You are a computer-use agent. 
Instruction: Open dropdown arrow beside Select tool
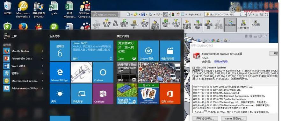[169, 15]
